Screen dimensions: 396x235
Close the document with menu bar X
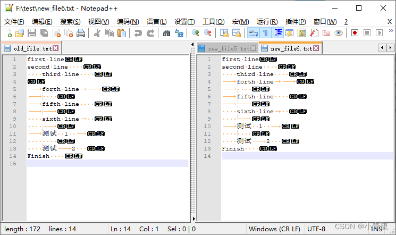[x=390, y=22]
